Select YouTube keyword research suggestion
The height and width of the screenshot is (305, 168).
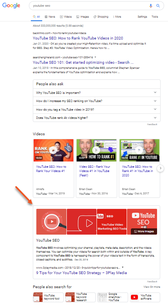click(x=80, y=297)
